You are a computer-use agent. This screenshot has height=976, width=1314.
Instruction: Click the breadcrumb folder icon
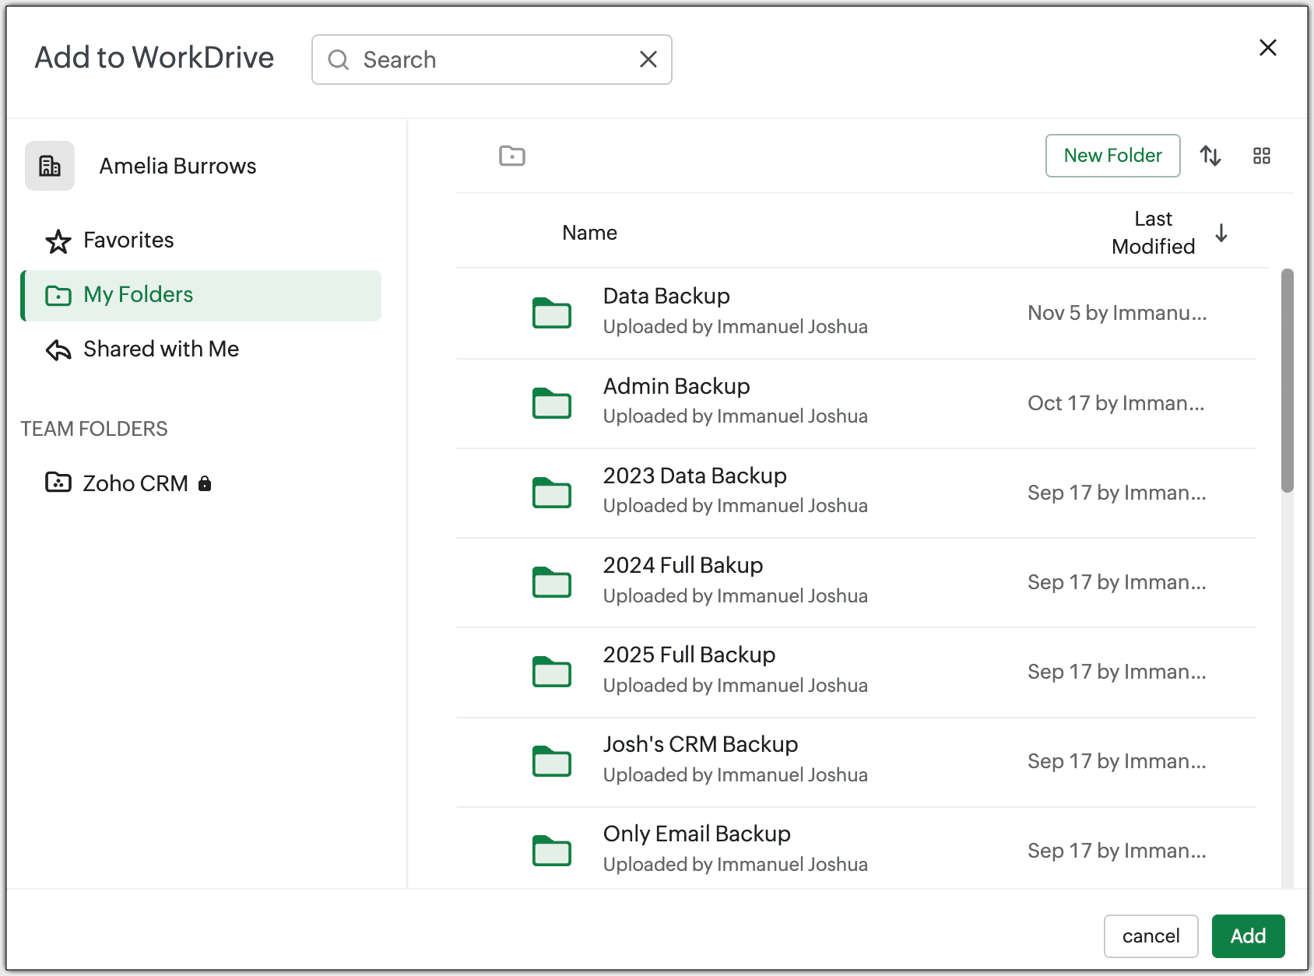pos(512,156)
